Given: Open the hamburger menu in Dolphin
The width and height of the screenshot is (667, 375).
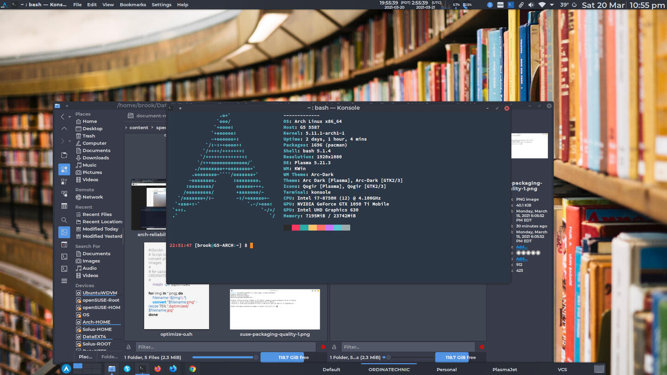Looking at the screenshot, I should pyautogui.click(x=64, y=281).
